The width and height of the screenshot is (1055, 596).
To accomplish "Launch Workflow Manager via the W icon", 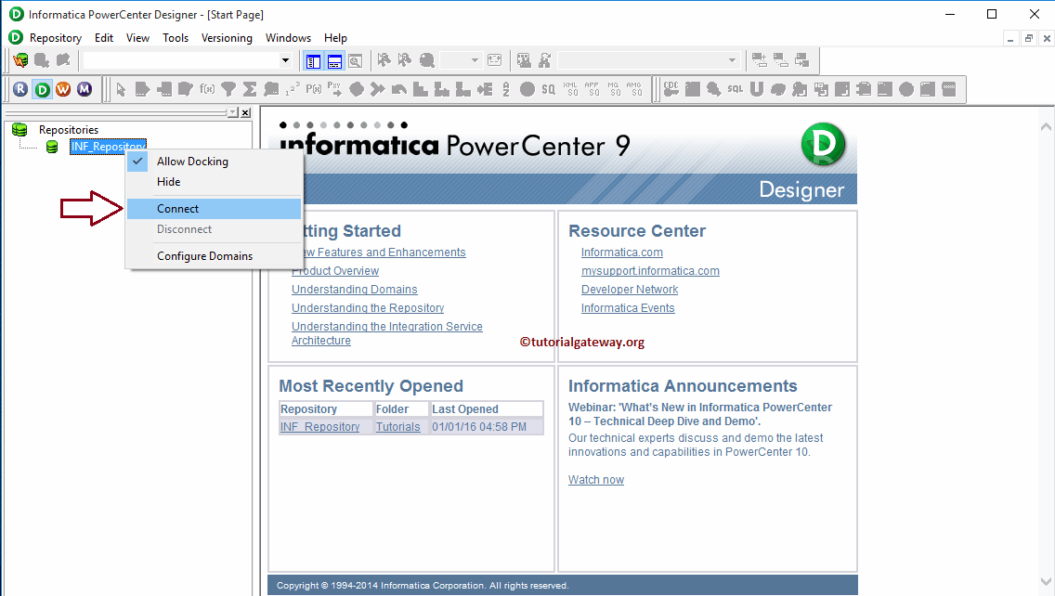I will click(x=63, y=89).
